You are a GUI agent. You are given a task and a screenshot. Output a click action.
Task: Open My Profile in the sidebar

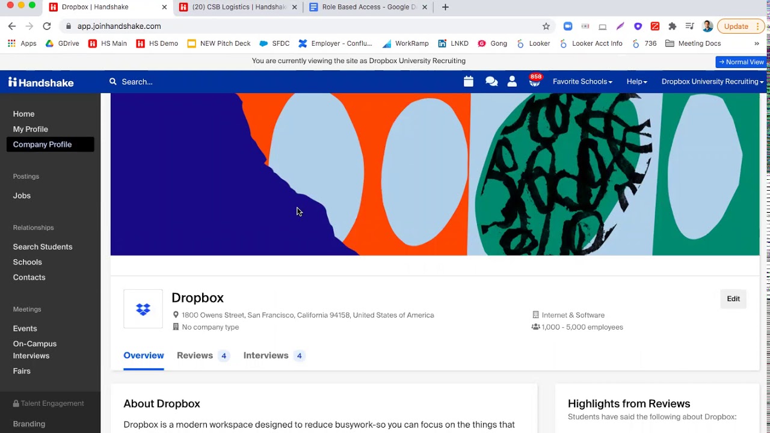pyautogui.click(x=31, y=129)
